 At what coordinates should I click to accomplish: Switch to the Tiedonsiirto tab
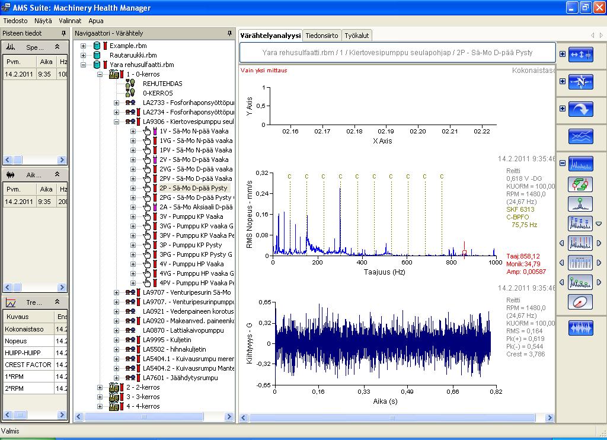(x=322, y=36)
